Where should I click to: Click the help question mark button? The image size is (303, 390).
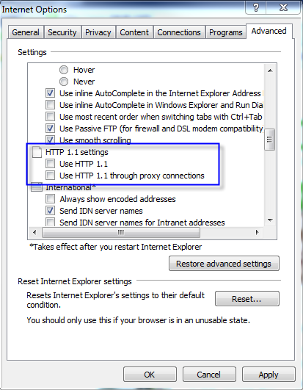click(x=256, y=7)
